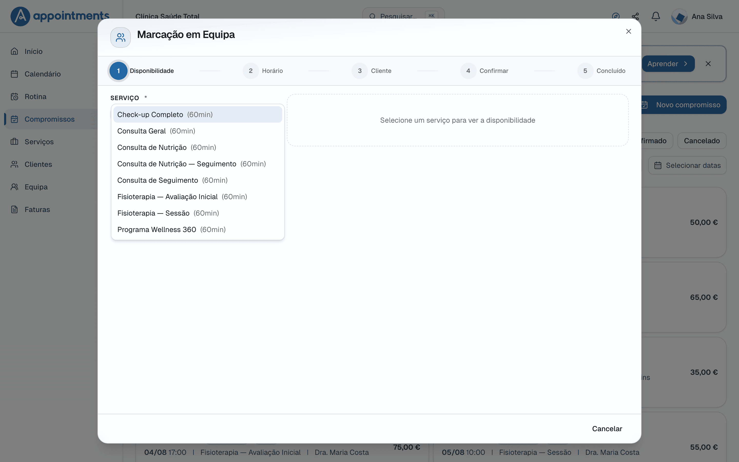Go to step 1 Disponibilidade

142,71
